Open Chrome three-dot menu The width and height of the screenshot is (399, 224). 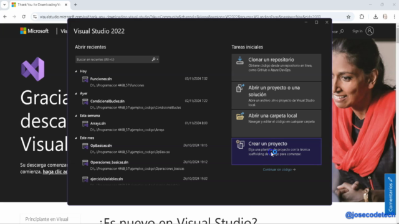395,17
